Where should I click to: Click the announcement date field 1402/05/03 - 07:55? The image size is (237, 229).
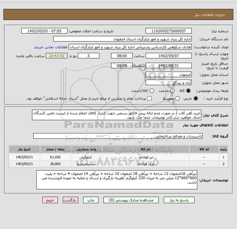pos(44,31)
